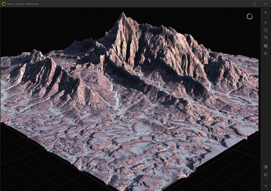
Task: Click the stacked rows layout icon
Action: tap(265, 175)
